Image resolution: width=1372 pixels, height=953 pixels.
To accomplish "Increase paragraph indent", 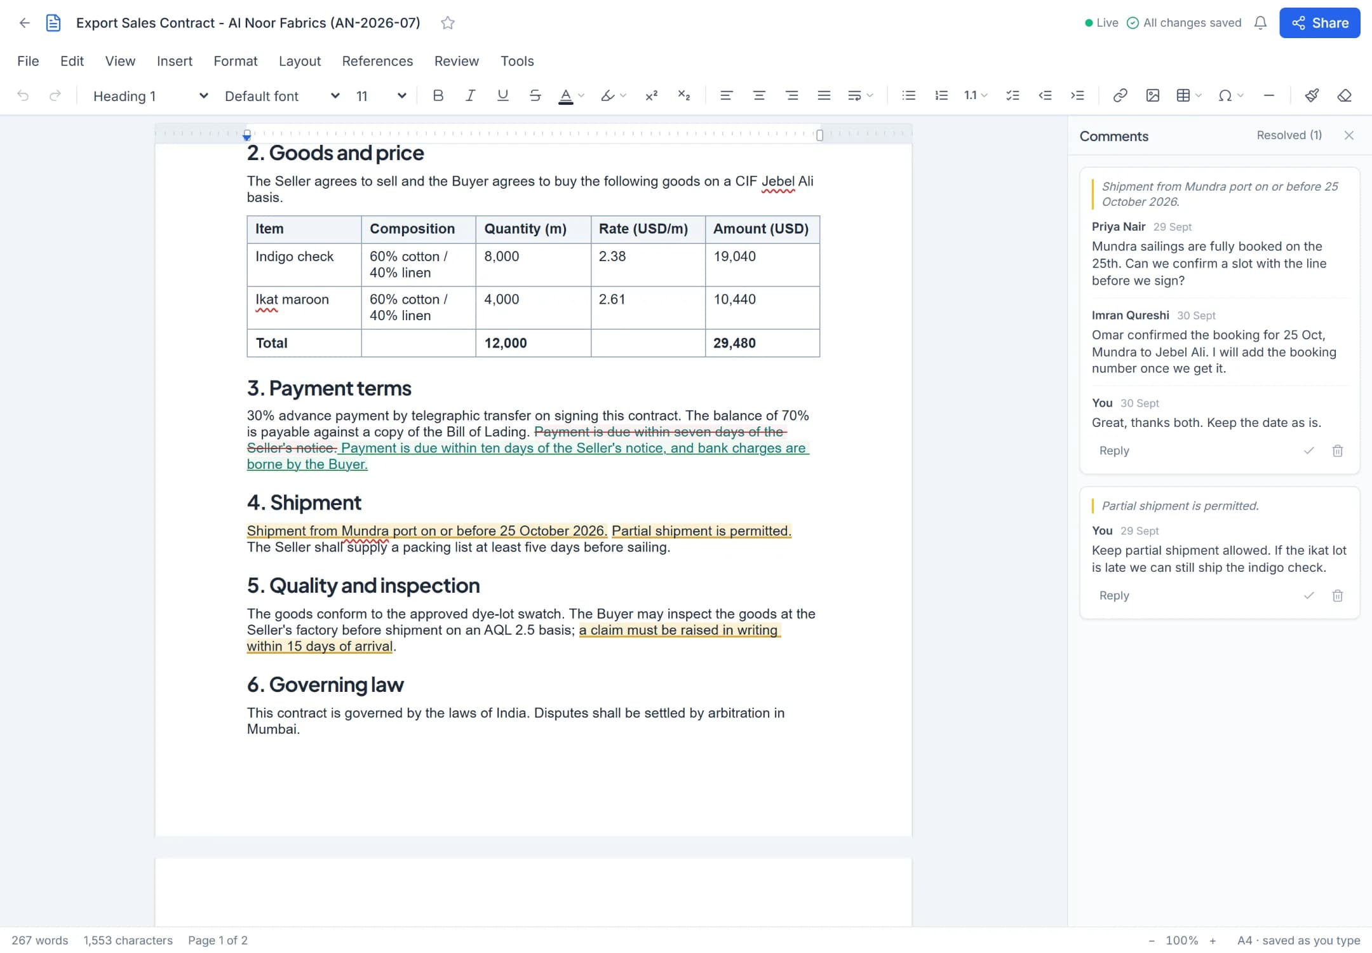I will 1077,96.
